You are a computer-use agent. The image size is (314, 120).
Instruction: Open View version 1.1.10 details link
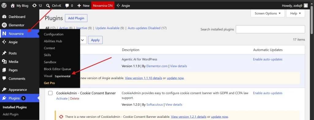(x=144, y=78)
